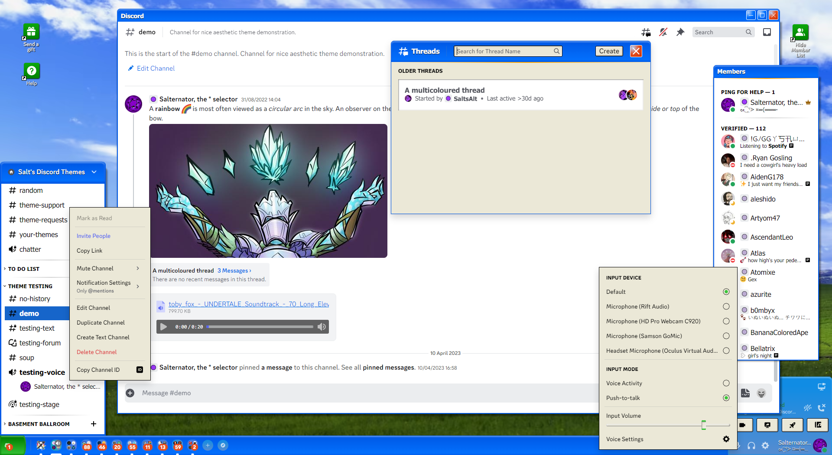Select Copy Link in context menu
This screenshot has width=832, height=455.
coord(108,250)
